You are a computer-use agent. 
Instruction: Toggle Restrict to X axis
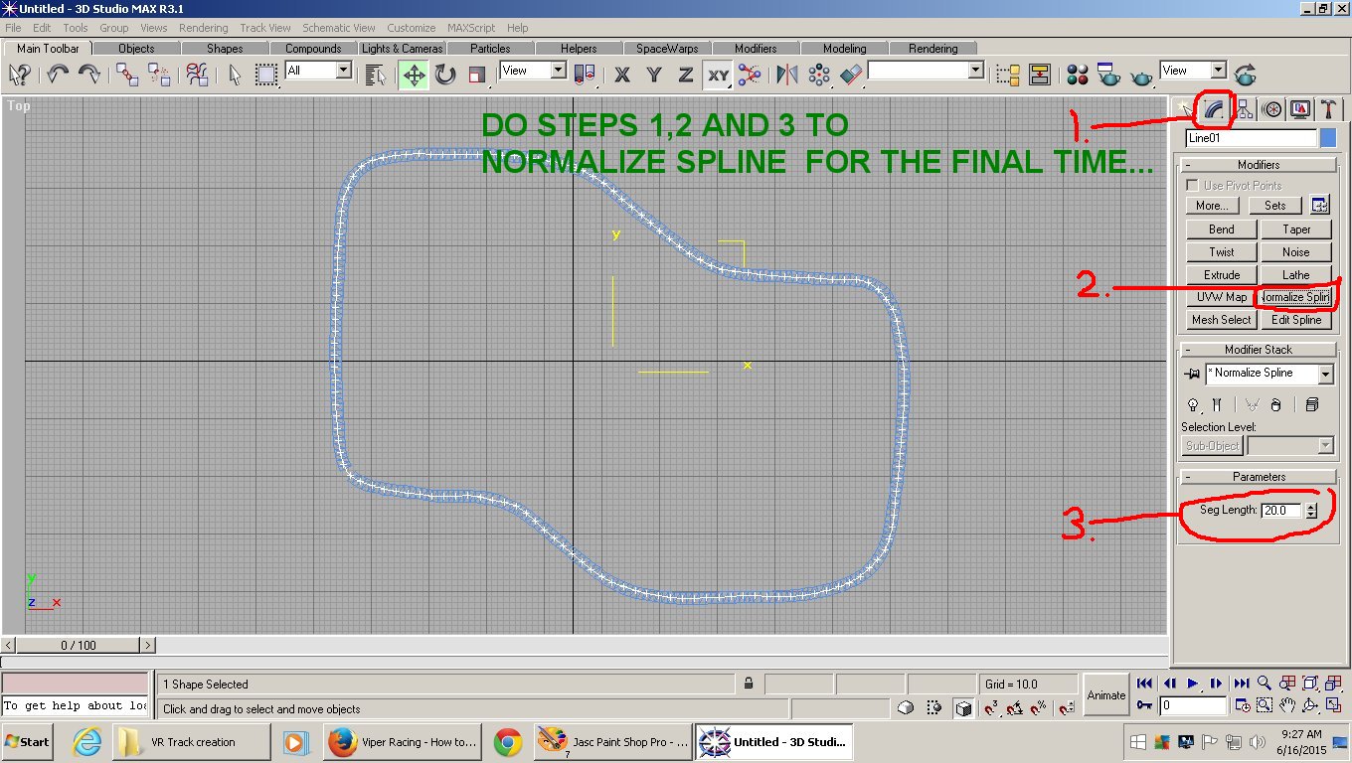(x=622, y=75)
